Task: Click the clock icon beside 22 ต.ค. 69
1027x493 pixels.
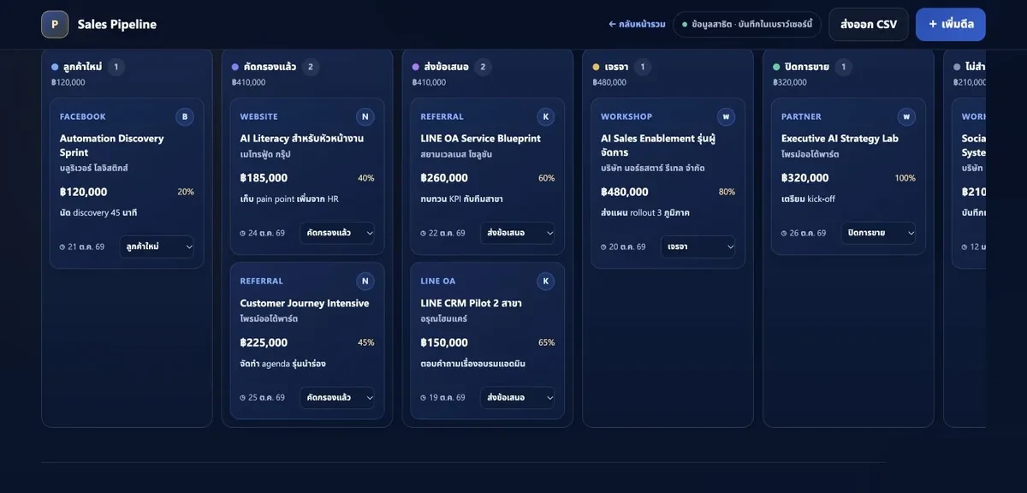Action: (x=424, y=233)
